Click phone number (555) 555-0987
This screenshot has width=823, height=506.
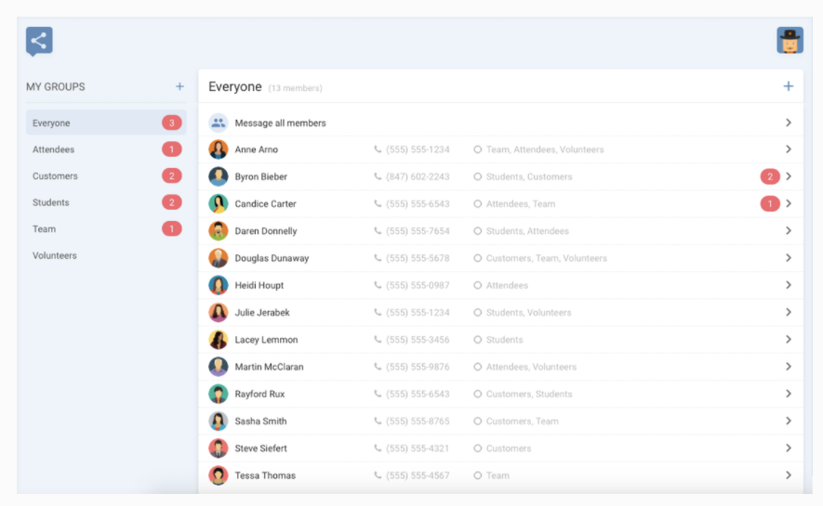[418, 286]
